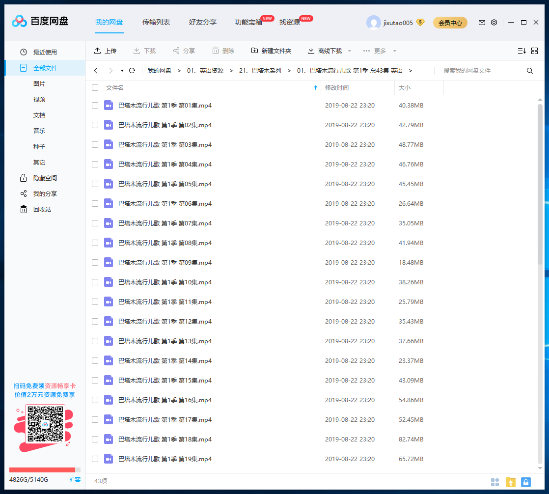Viewport: 549px width, 494px height.
Task: Open the mail messages icon
Action: pyautogui.click(x=482, y=23)
